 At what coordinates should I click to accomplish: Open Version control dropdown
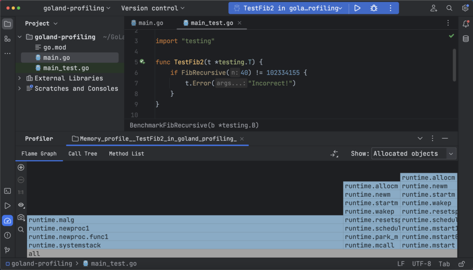[x=153, y=8]
